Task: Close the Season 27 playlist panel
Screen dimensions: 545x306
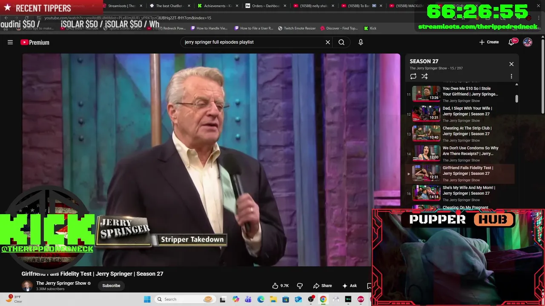Action: 511,64
